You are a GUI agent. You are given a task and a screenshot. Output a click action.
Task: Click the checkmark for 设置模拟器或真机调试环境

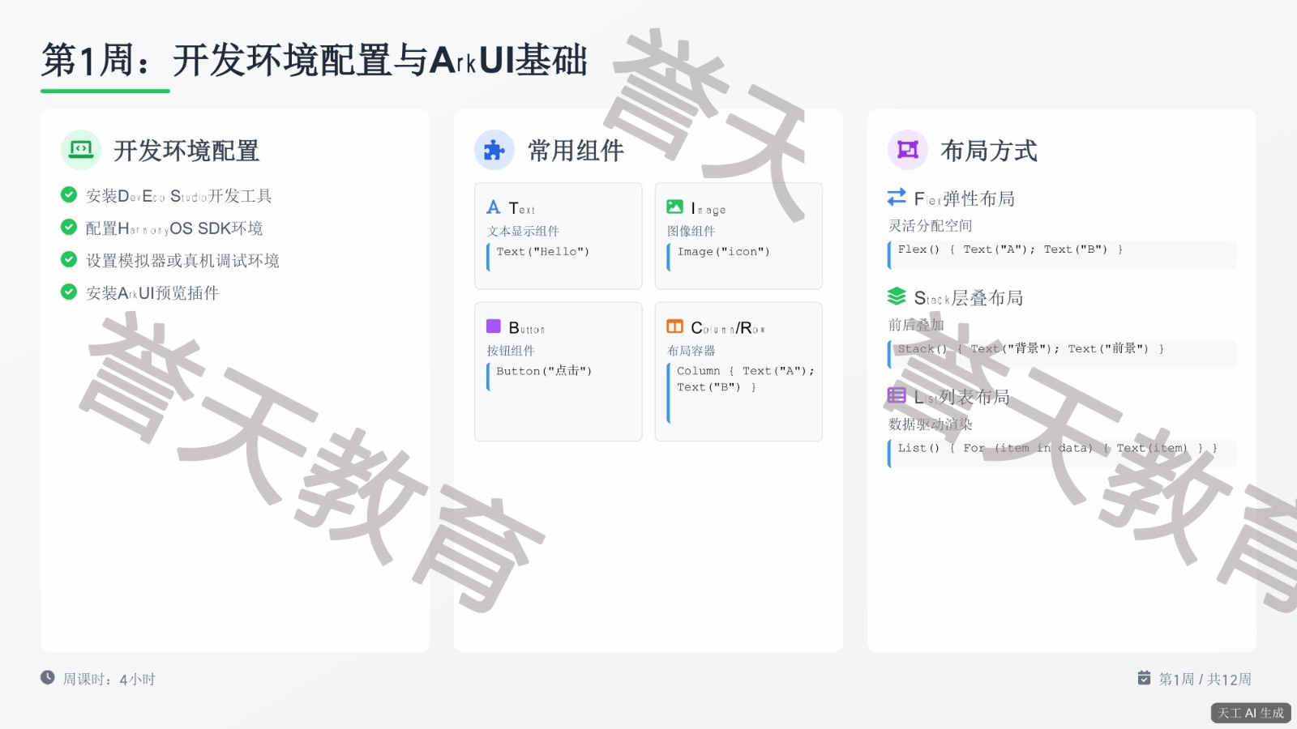(x=69, y=259)
